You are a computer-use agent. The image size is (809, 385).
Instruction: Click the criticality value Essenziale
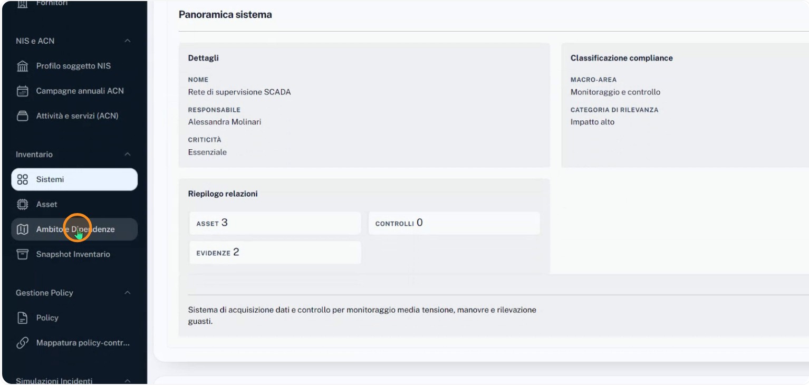[207, 152]
